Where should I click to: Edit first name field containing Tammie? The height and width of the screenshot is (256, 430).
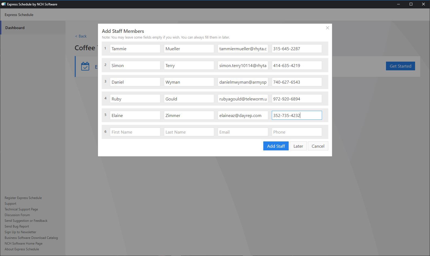tap(135, 49)
